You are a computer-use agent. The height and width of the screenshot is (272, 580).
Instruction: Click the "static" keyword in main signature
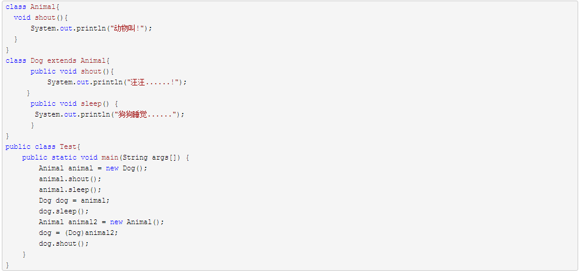(x=64, y=157)
